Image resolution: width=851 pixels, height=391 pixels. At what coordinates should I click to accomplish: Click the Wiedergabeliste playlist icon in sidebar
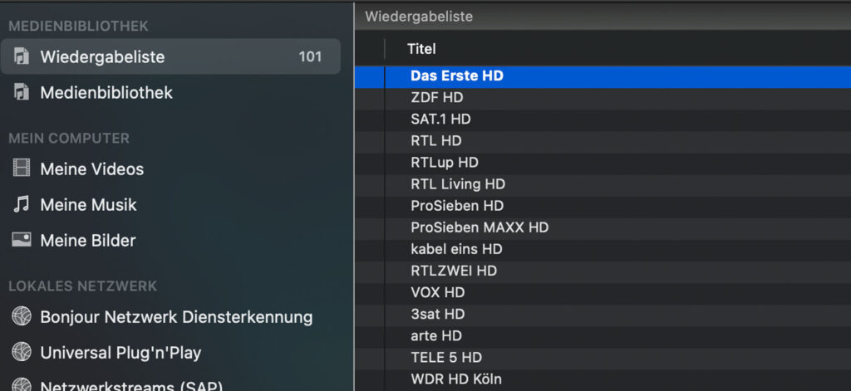(22, 57)
